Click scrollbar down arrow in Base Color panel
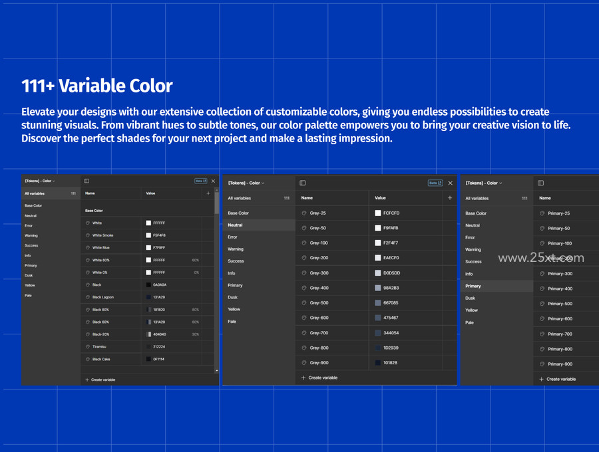Screen dimensions: 599x452 pyautogui.click(x=216, y=370)
